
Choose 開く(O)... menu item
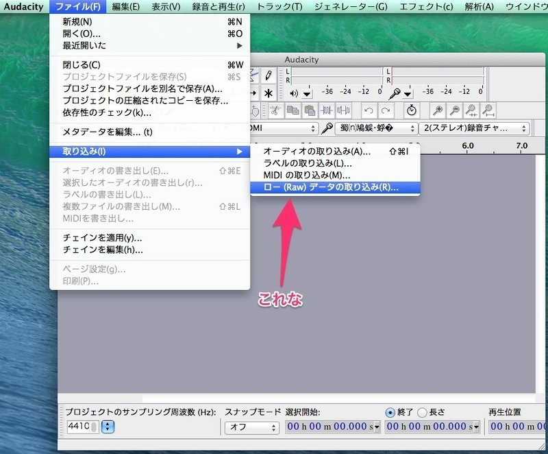pyautogui.click(x=150, y=34)
